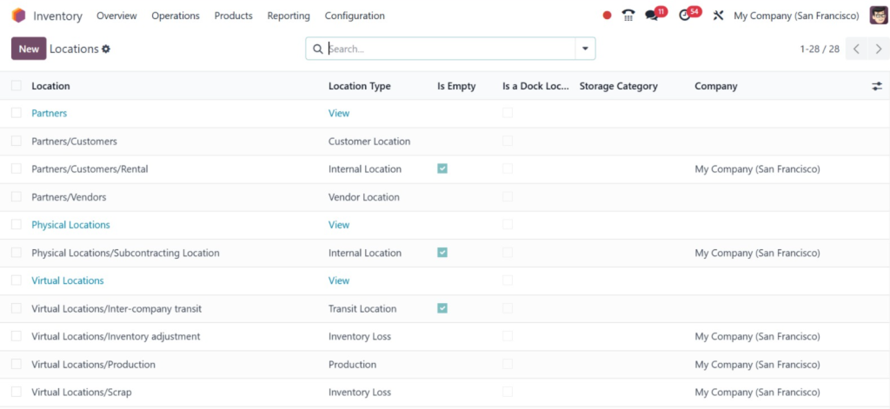Open the VoIP phone icon

[x=628, y=16]
